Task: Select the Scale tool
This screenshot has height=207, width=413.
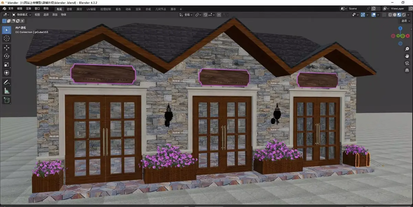Action: tap(7, 64)
